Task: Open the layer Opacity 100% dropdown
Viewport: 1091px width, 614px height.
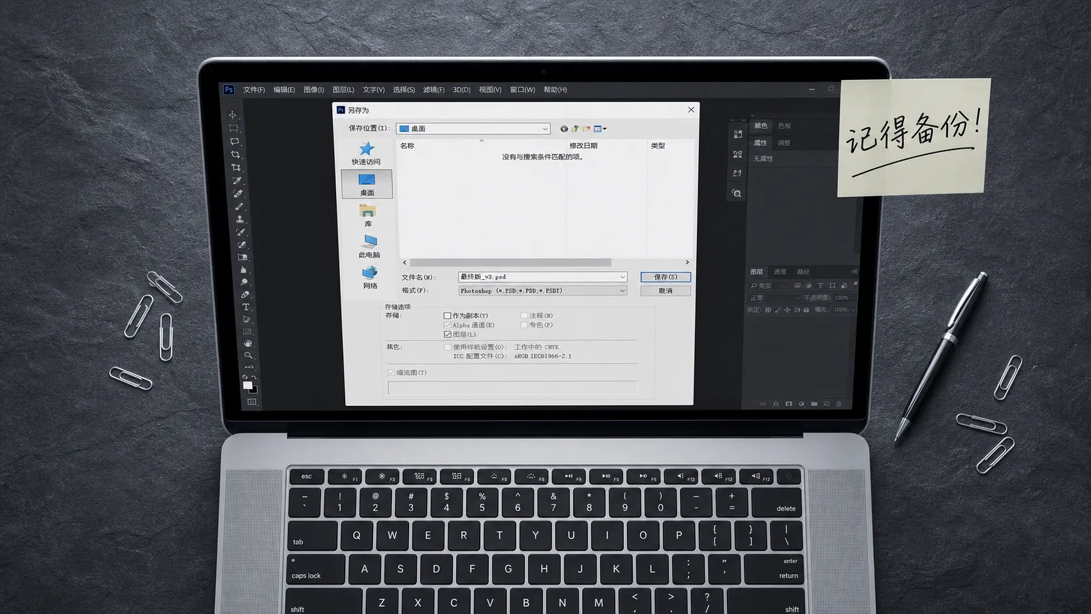Action: click(844, 298)
